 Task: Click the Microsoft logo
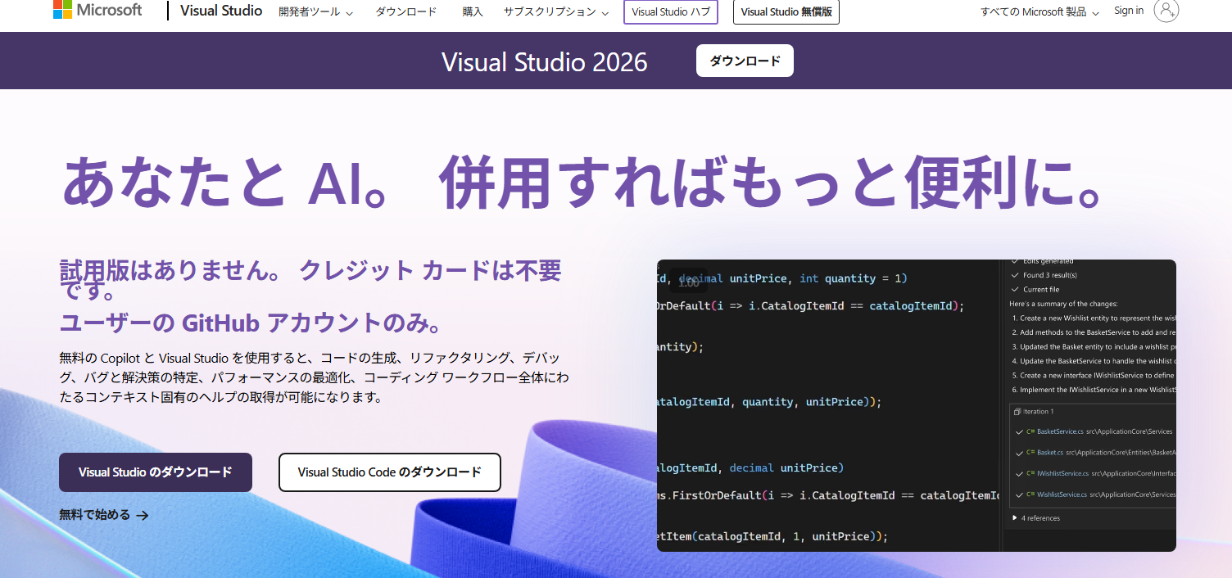[x=97, y=11]
